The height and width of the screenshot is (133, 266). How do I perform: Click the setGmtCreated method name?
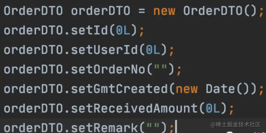pyautogui.click(x=119, y=89)
